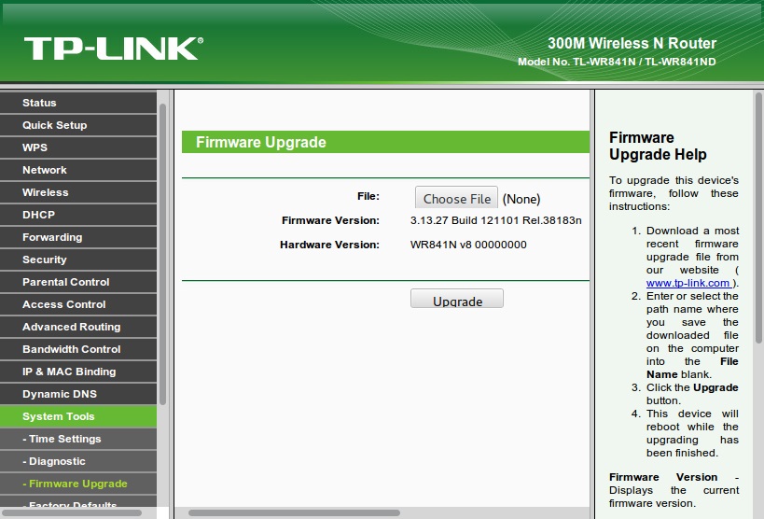
Task: Click the Upgrade button
Action: [x=457, y=299]
